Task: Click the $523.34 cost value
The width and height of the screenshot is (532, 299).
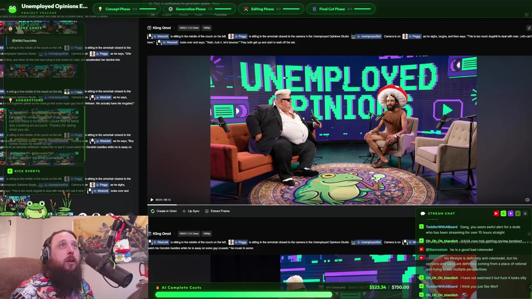Action: tap(377, 287)
